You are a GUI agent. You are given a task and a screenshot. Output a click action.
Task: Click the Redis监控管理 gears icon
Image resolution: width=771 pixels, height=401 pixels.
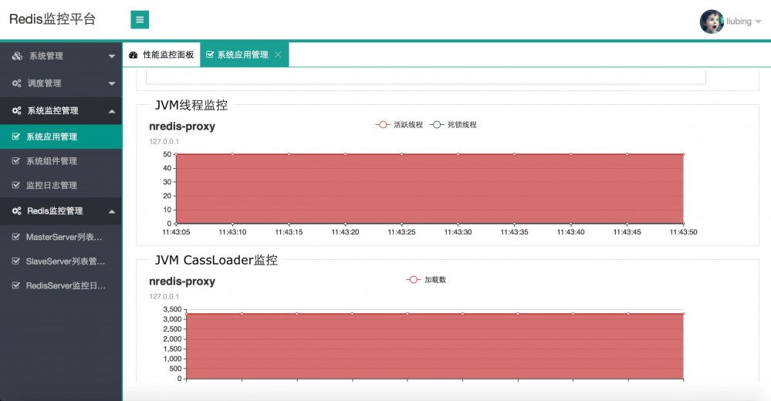click(17, 211)
